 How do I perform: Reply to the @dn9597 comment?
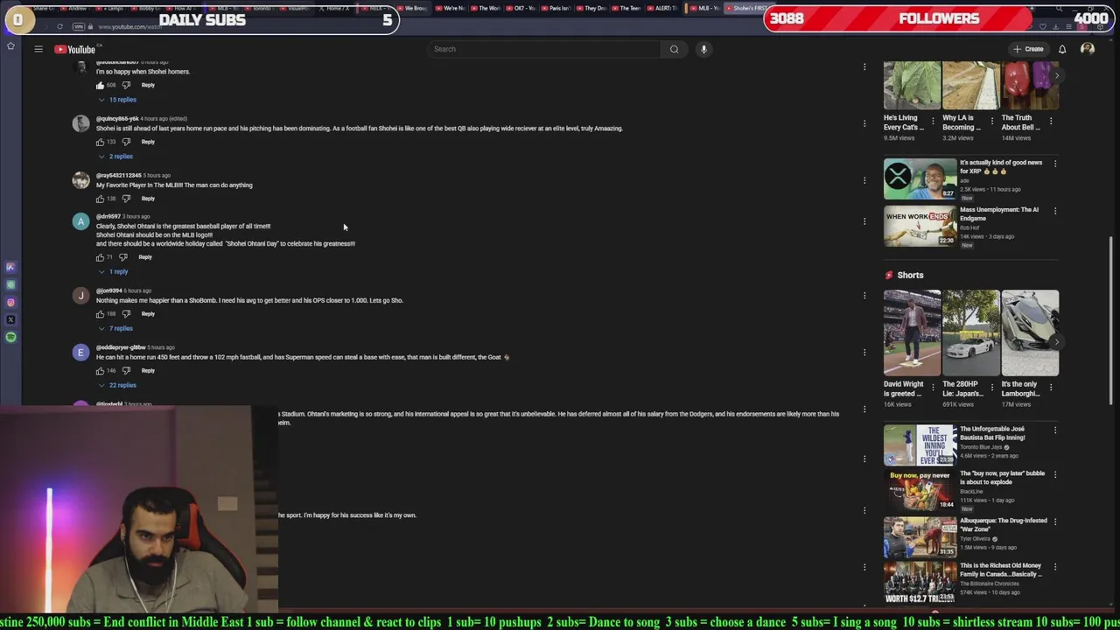click(145, 257)
